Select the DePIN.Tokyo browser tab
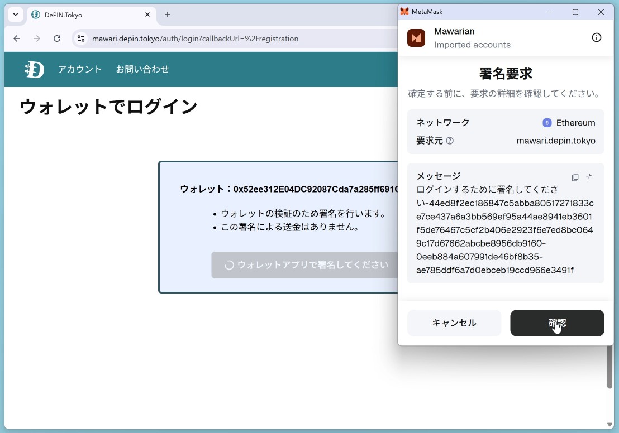Image resolution: width=619 pixels, height=433 pixels. tap(84, 15)
